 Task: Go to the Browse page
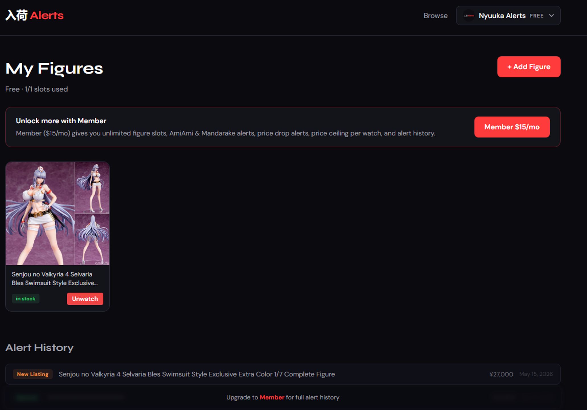point(435,16)
